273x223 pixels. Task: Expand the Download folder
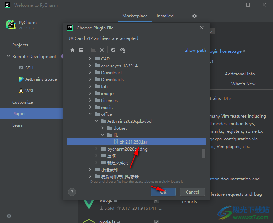(90, 72)
